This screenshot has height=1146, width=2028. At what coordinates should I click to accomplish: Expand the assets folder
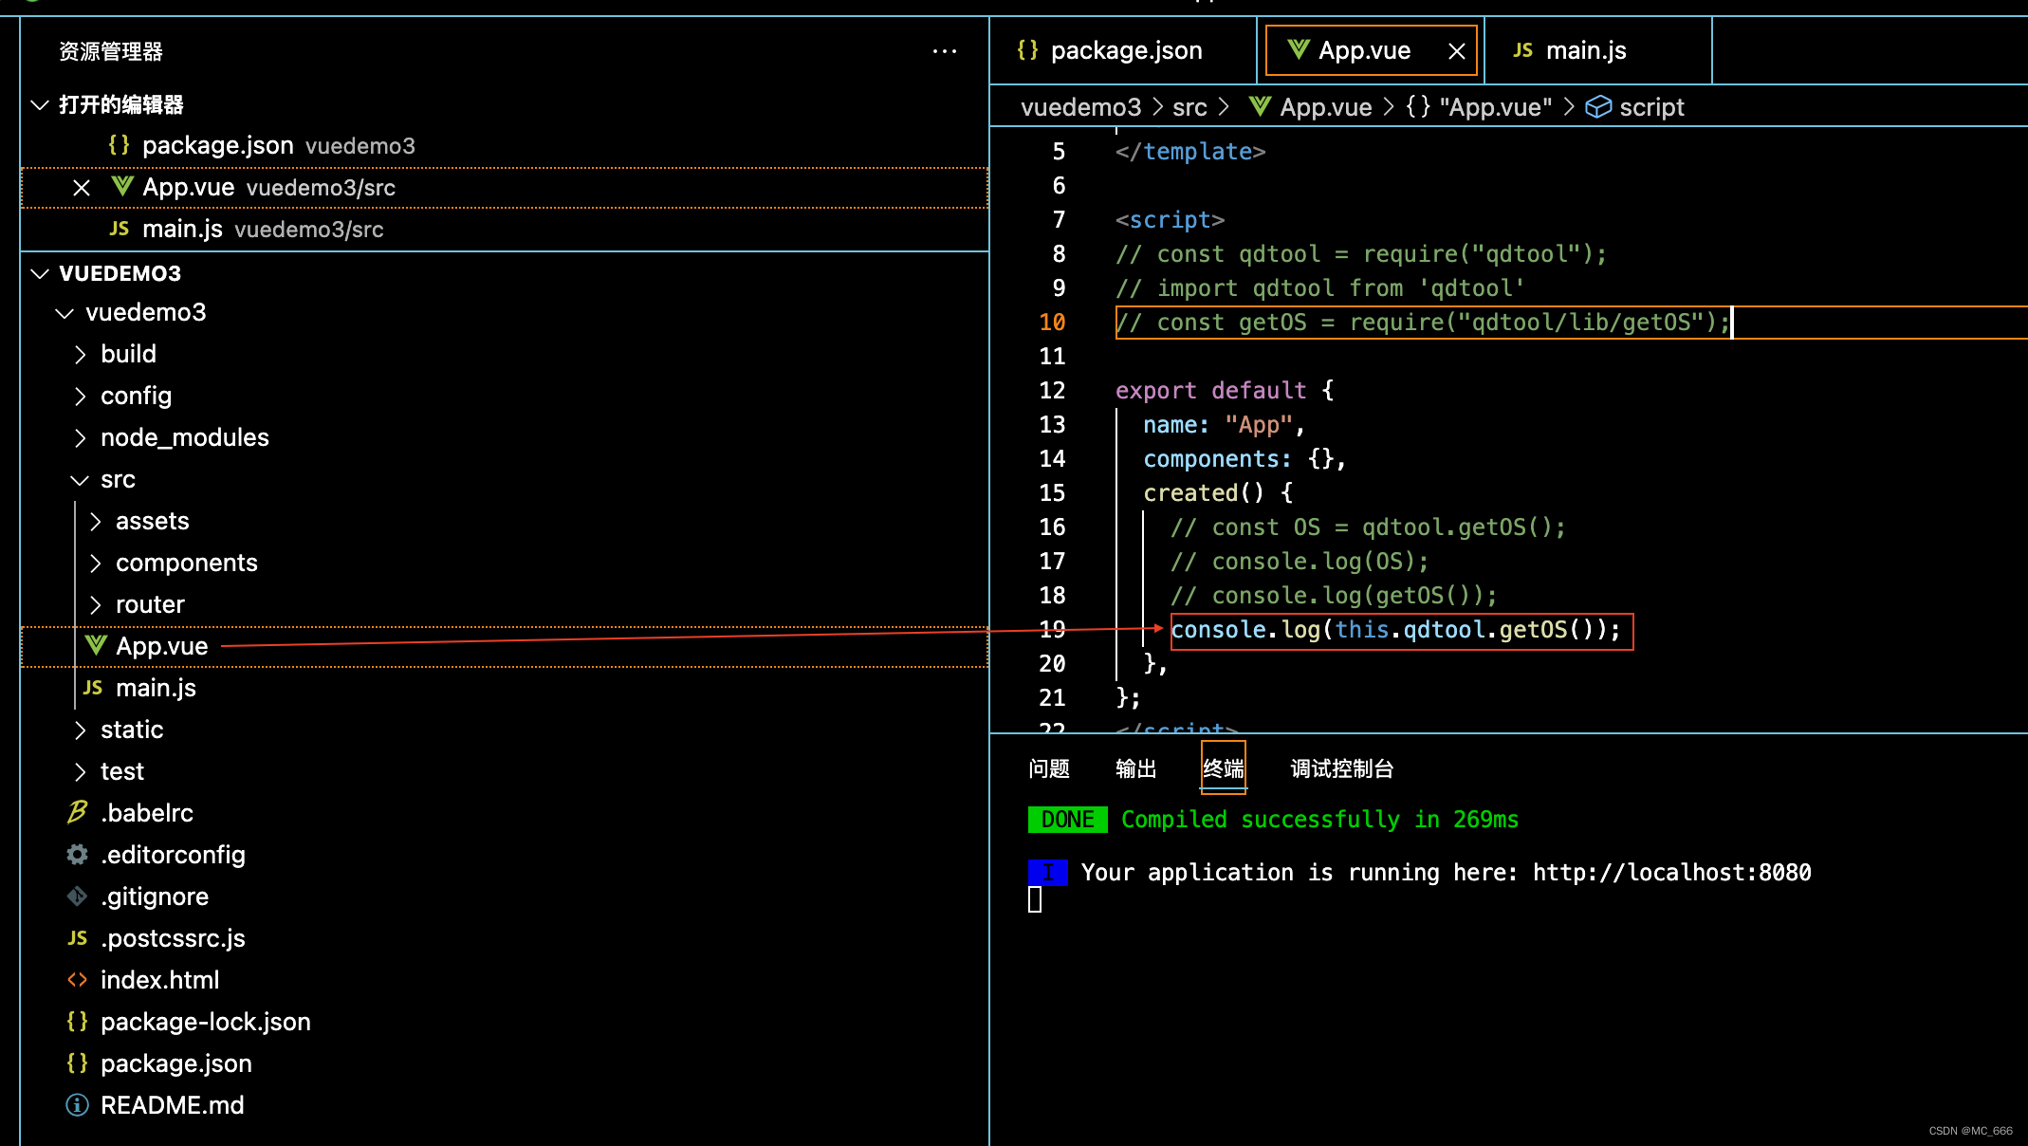pos(95,522)
